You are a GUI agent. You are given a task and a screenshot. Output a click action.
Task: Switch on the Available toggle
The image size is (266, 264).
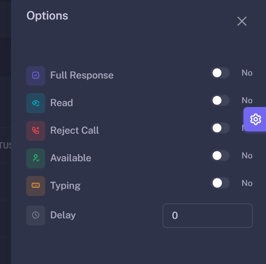click(220, 156)
